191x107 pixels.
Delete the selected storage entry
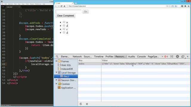[87, 104]
